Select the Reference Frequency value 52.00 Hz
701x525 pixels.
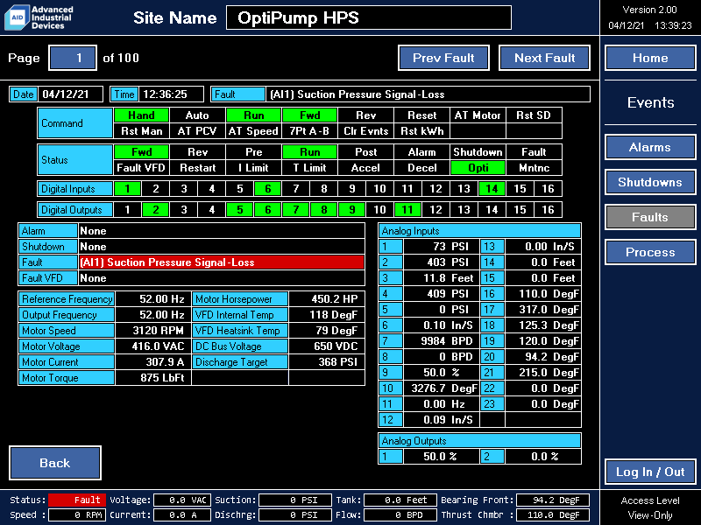click(153, 299)
